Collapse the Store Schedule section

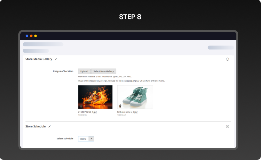[x=227, y=126]
